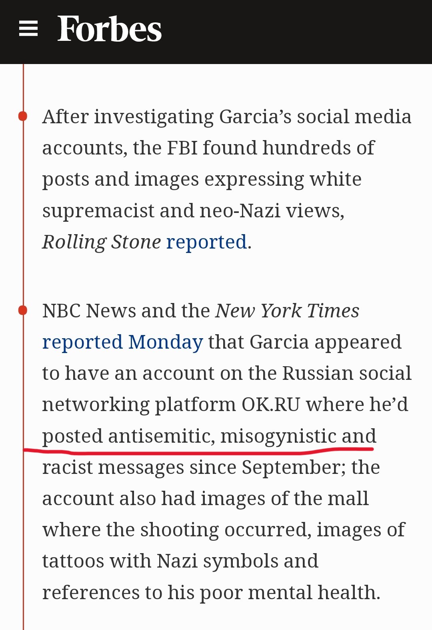Image resolution: width=432 pixels, height=630 pixels.
Task: Select the second red timeline bullet dot
Action: (x=23, y=310)
